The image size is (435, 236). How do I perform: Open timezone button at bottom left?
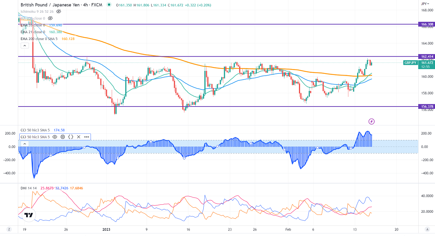[x=9, y=229]
